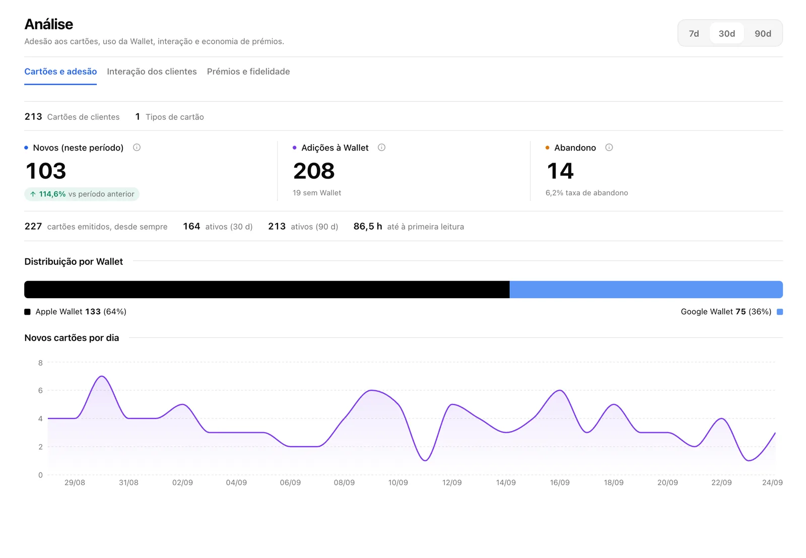Screen dimensions: 806x558
Task: Click '227 cartões emitidos, desde sempre'
Action: [96, 227]
